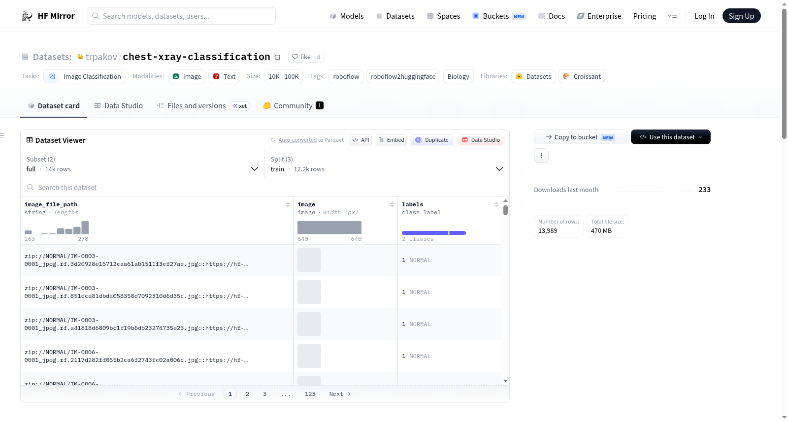788x422 pixels.
Task: Switch to the Data Studio tab
Action: (x=119, y=106)
